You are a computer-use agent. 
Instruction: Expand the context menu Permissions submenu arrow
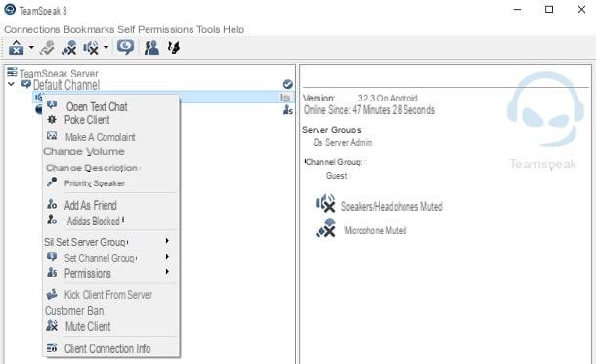coord(167,272)
